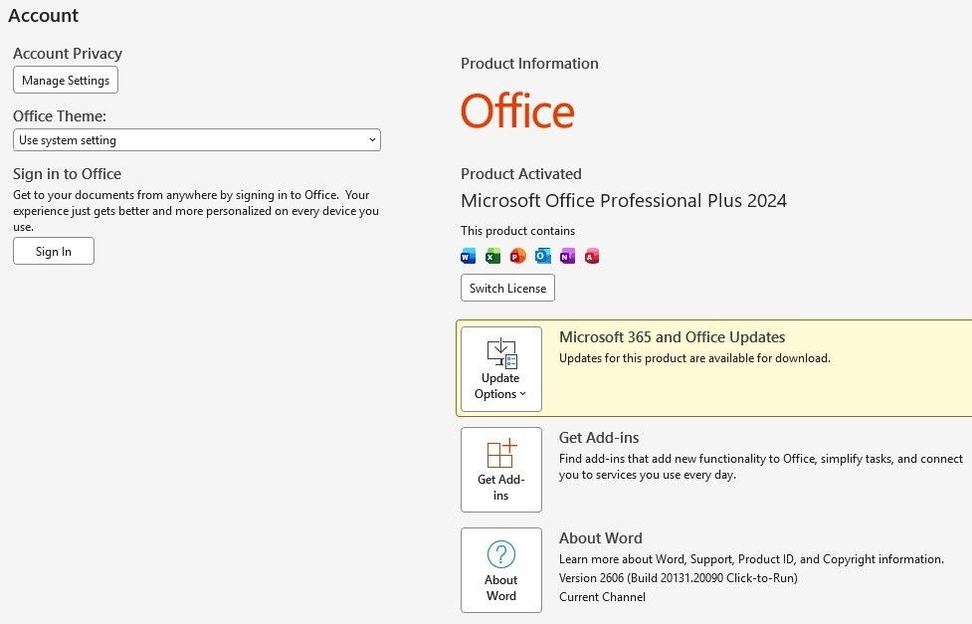Click the Account page title
The image size is (972, 624).
[44, 16]
